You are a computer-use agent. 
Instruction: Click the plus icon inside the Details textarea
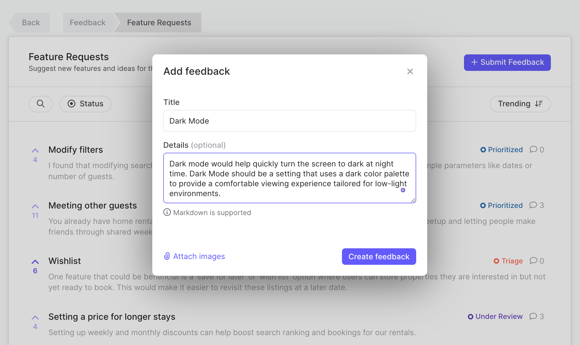click(402, 190)
